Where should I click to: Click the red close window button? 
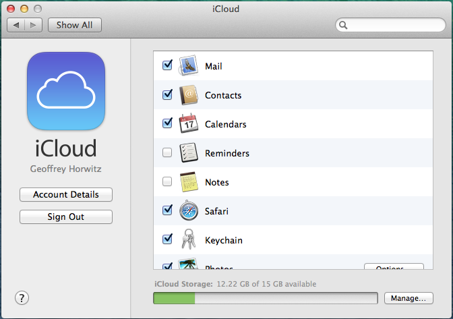(11, 9)
